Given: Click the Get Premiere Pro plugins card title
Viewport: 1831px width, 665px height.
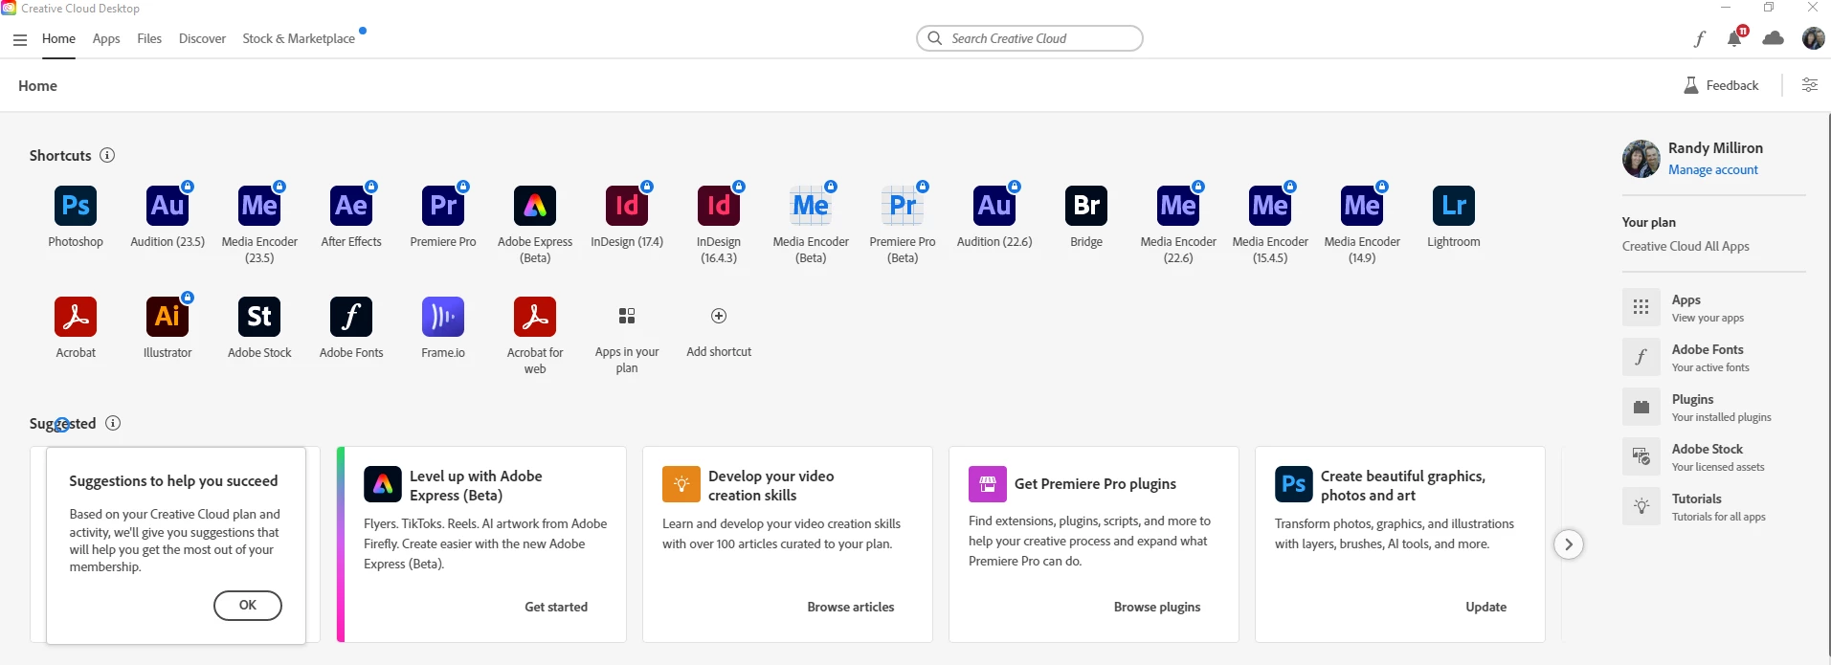Looking at the screenshot, I should (x=1095, y=483).
